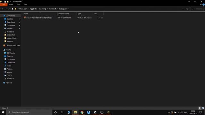This screenshot has height=115, width=205.
Task: Open the Windows Start menu
Action: pyautogui.click(x=3, y=112)
